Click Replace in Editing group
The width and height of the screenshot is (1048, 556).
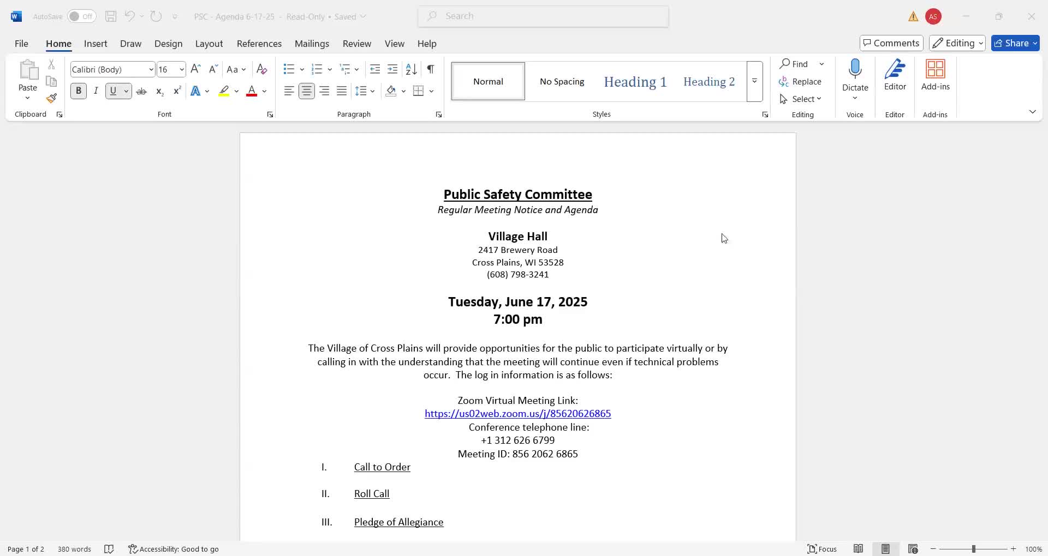coord(801,81)
